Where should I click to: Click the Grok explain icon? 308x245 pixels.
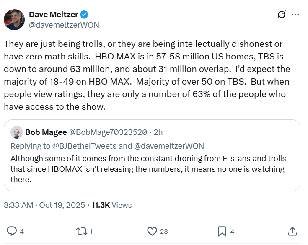(282, 15)
